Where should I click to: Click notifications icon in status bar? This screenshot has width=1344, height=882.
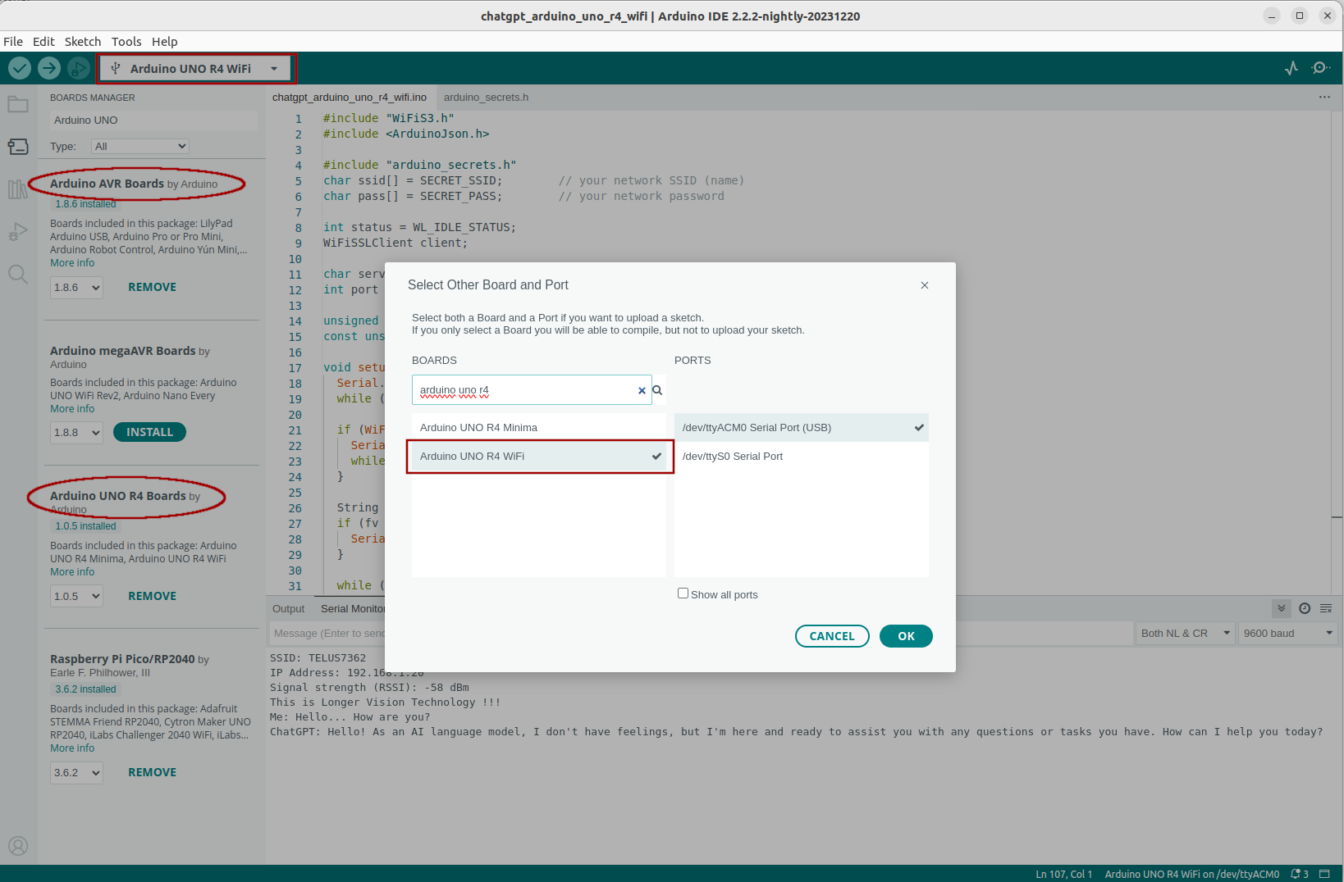tap(1300, 874)
